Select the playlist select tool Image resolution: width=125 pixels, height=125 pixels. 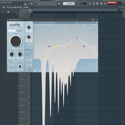22,7
